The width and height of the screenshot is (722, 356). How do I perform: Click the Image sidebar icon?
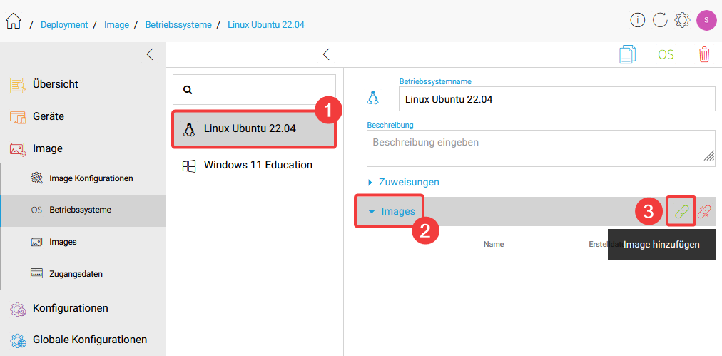click(x=18, y=149)
